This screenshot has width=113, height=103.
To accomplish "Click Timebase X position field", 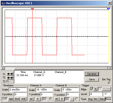I will pyautogui.click(x=20, y=94).
